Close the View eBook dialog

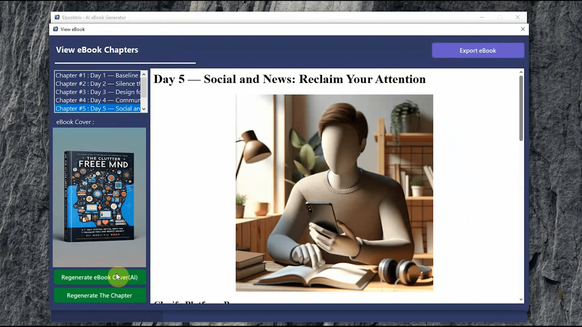pyautogui.click(x=523, y=29)
